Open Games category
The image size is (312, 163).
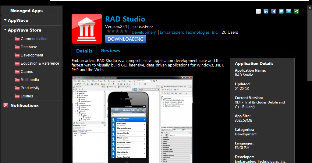(x=27, y=72)
